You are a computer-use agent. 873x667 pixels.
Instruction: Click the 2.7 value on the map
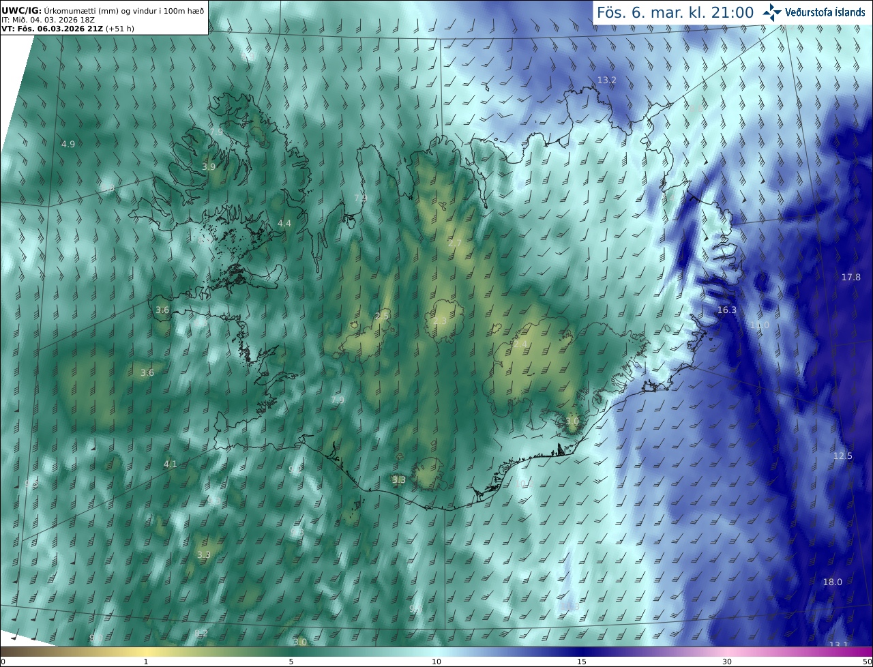pyautogui.click(x=455, y=243)
